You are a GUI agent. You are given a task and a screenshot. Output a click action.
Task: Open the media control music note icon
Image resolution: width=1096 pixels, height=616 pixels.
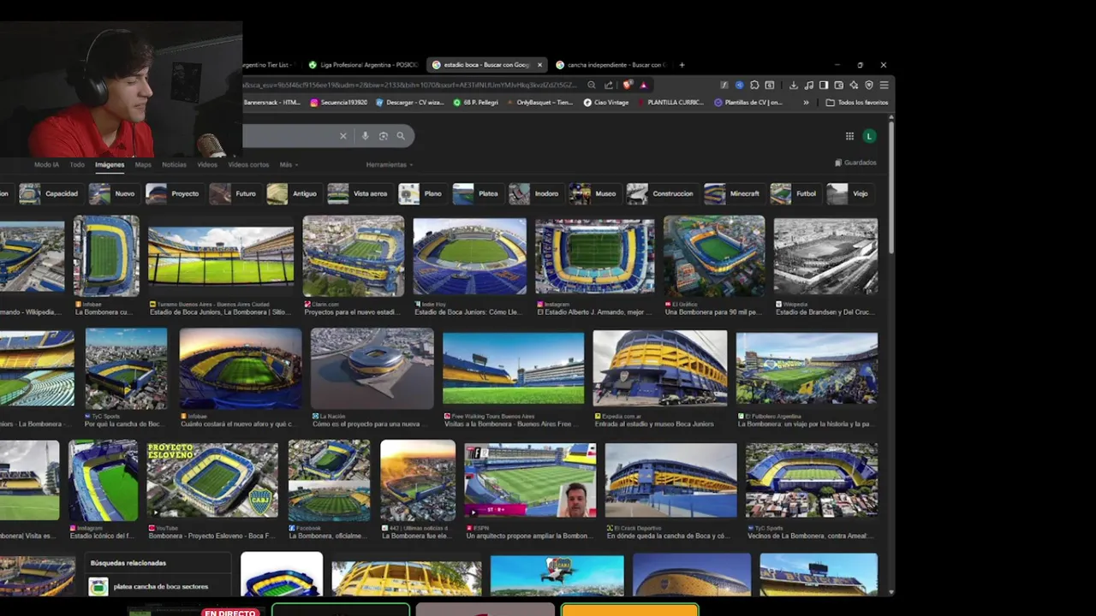pyautogui.click(x=808, y=85)
